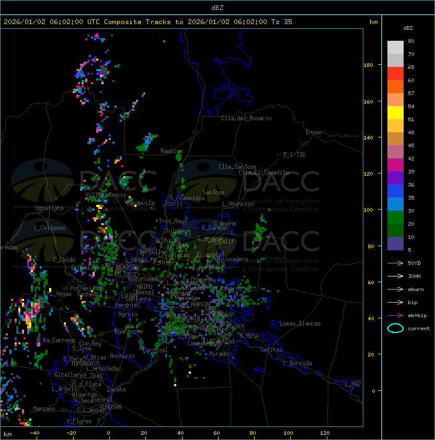Viewport: 435px width, 440px height.
Task: Select the Uspallata town label
Action: (49, 208)
